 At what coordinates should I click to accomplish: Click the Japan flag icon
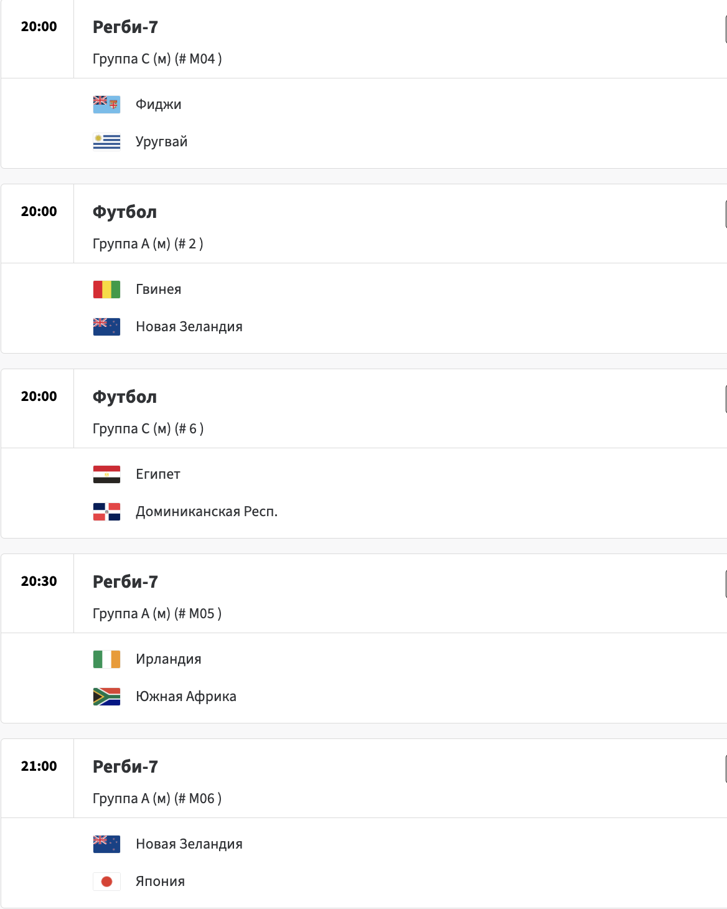click(106, 882)
